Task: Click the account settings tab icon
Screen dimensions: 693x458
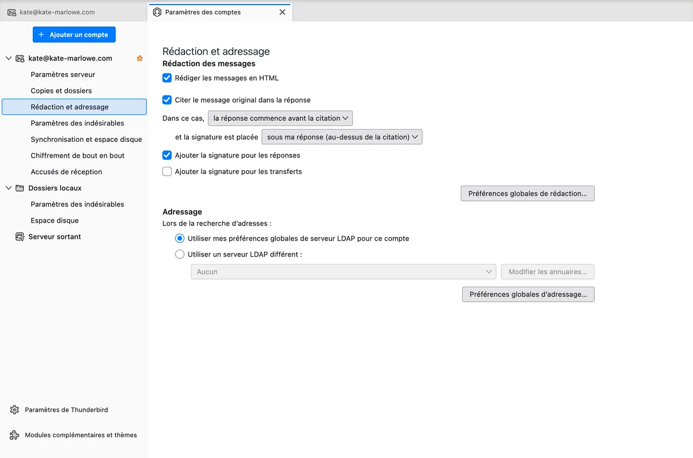Action: pyautogui.click(x=157, y=12)
